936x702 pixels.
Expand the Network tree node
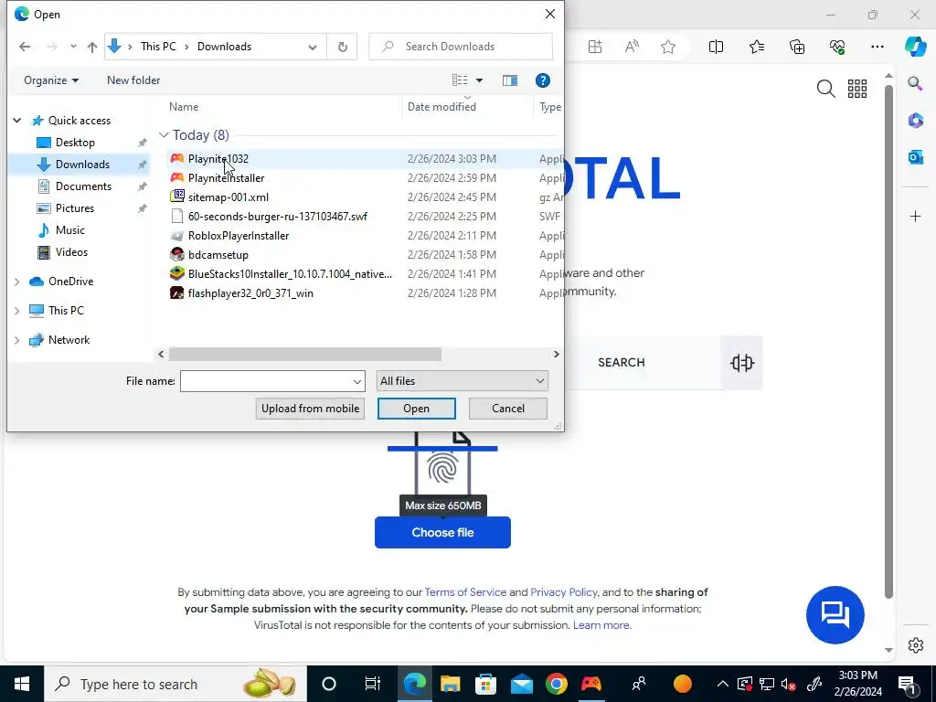17,340
